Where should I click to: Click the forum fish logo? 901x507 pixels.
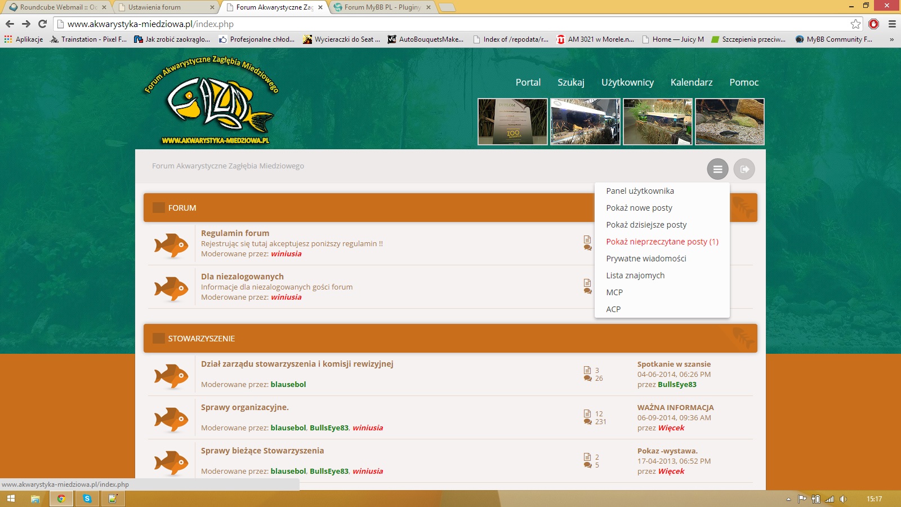click(212, 100)
